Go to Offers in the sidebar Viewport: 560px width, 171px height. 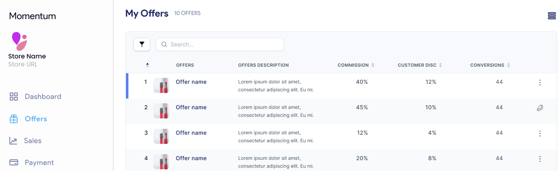(x=35, y=119)
